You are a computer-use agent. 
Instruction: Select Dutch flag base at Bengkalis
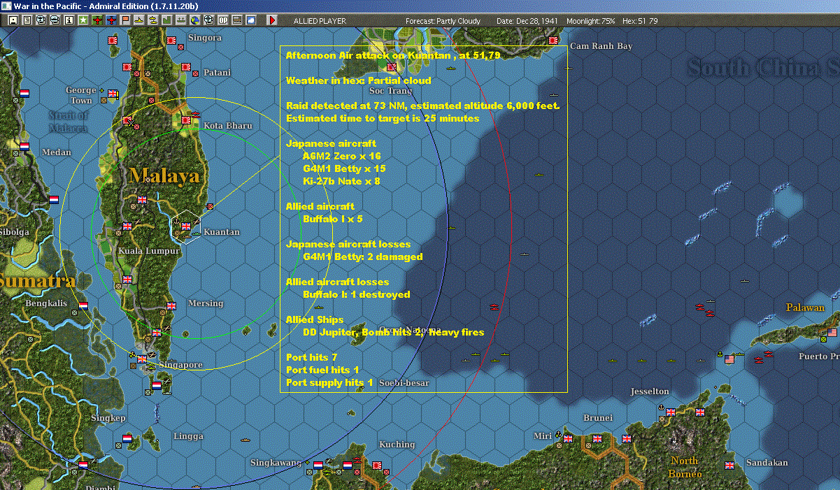pyautogui.click(x=83, y=305)
